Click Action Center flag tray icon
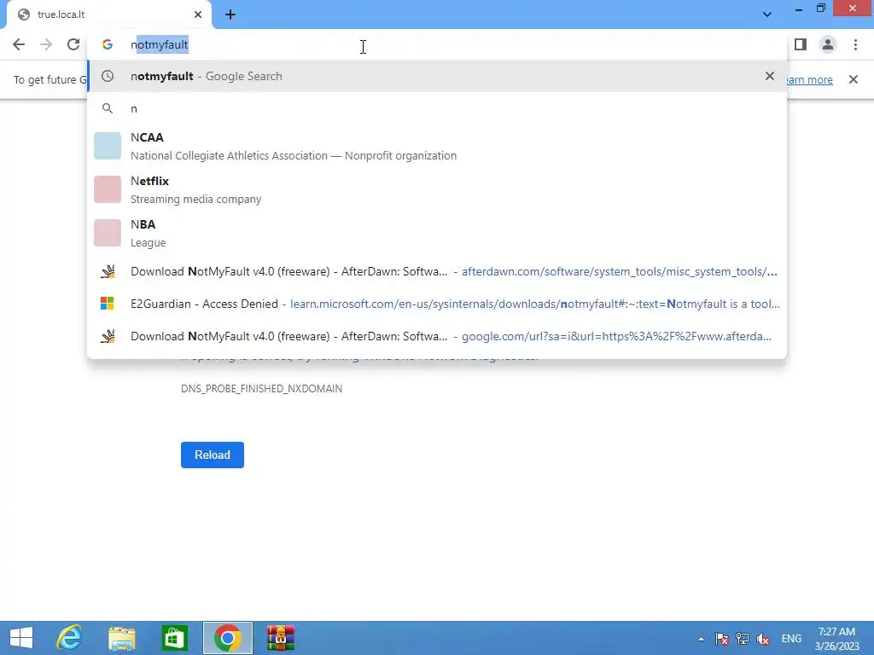The width and height of the screenshot is (874, 655). [722, 639]
